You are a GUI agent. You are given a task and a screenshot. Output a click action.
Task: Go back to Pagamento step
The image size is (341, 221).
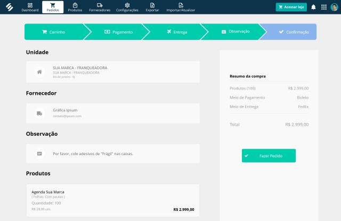coord(118,32)
